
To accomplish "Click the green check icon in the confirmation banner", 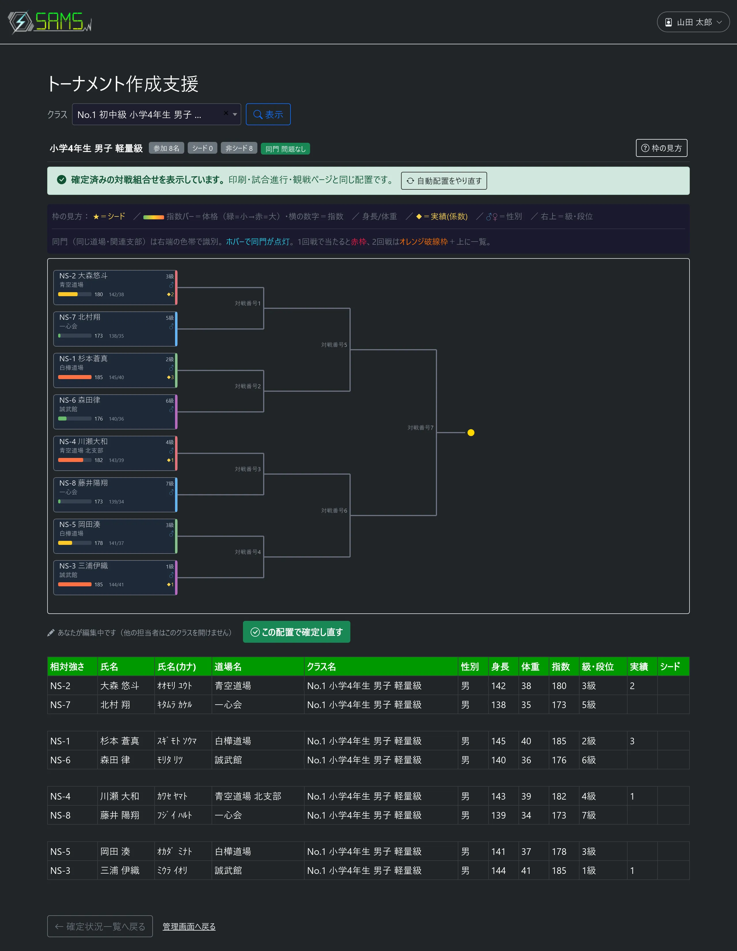I will (x=62, y=180).
